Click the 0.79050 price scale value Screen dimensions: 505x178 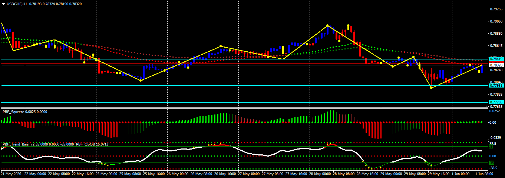[496, 21]
